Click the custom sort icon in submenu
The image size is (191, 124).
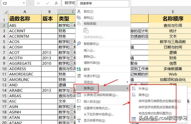coord(134,119)
